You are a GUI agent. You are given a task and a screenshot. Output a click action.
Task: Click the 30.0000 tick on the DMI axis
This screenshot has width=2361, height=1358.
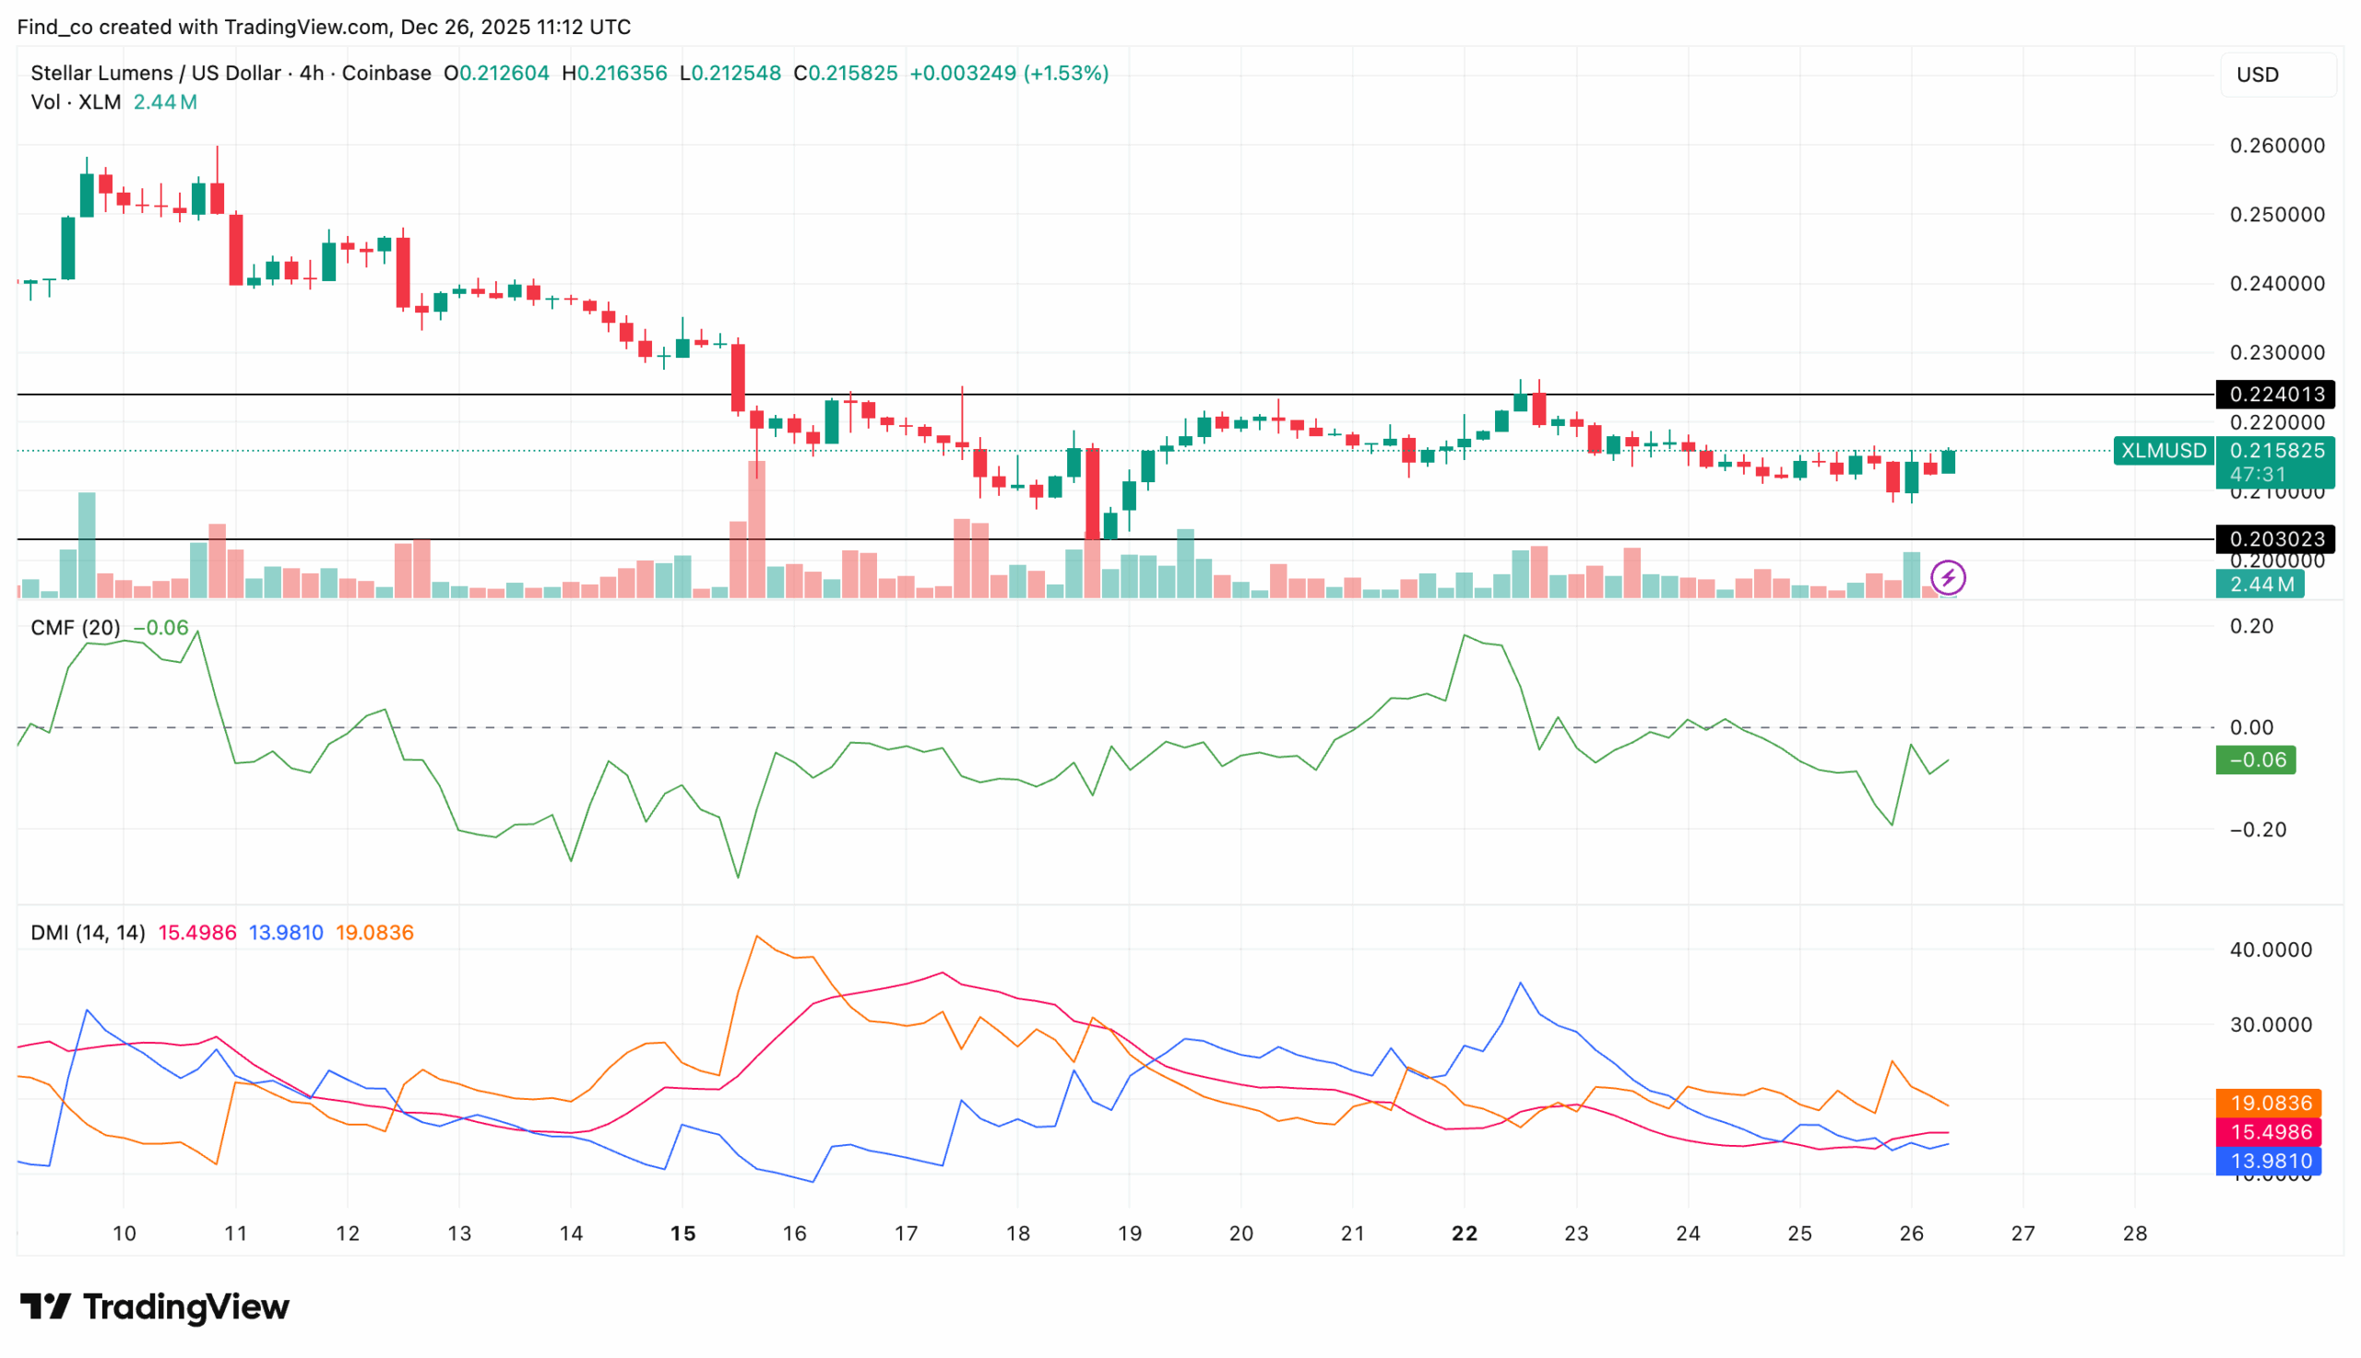point(2271,1025)
